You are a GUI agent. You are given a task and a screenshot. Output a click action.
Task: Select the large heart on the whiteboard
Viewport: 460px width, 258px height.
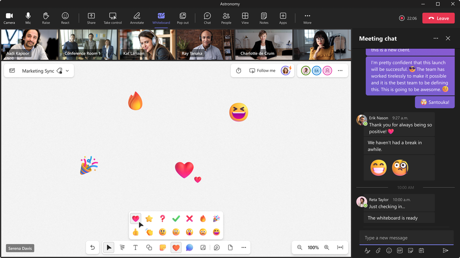coord(184,170)
